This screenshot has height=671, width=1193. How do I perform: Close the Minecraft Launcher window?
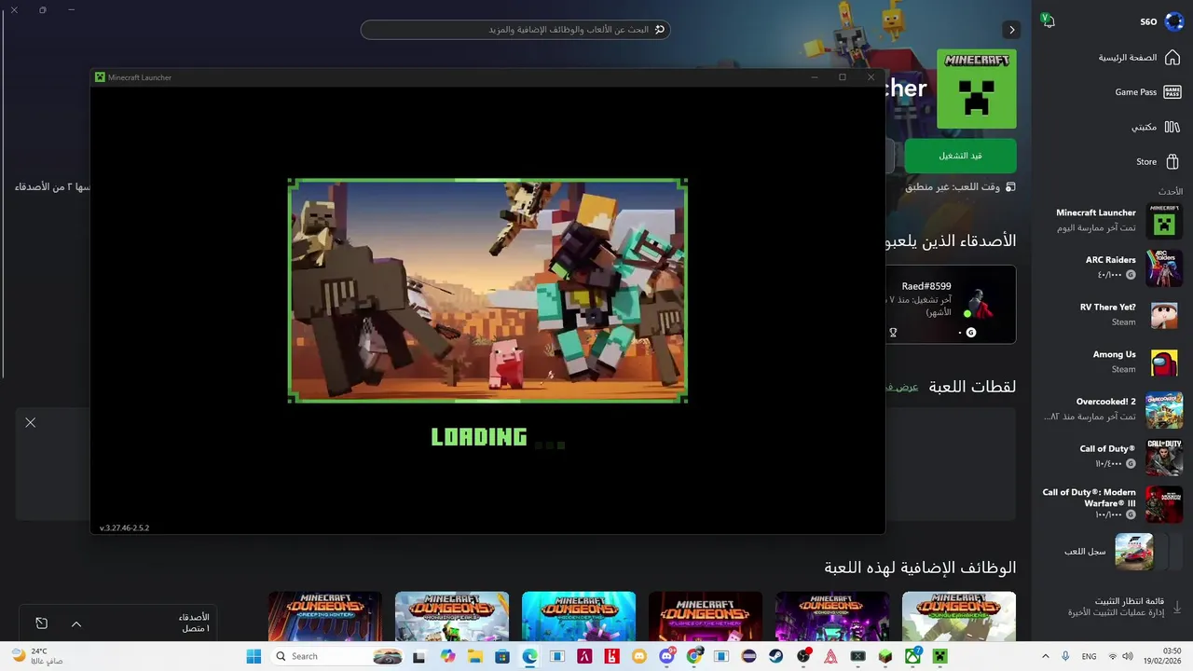click(x=871, y=77)
